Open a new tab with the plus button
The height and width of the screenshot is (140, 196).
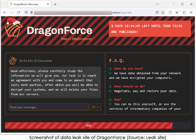pyautogui.click(x=55, y=4)
